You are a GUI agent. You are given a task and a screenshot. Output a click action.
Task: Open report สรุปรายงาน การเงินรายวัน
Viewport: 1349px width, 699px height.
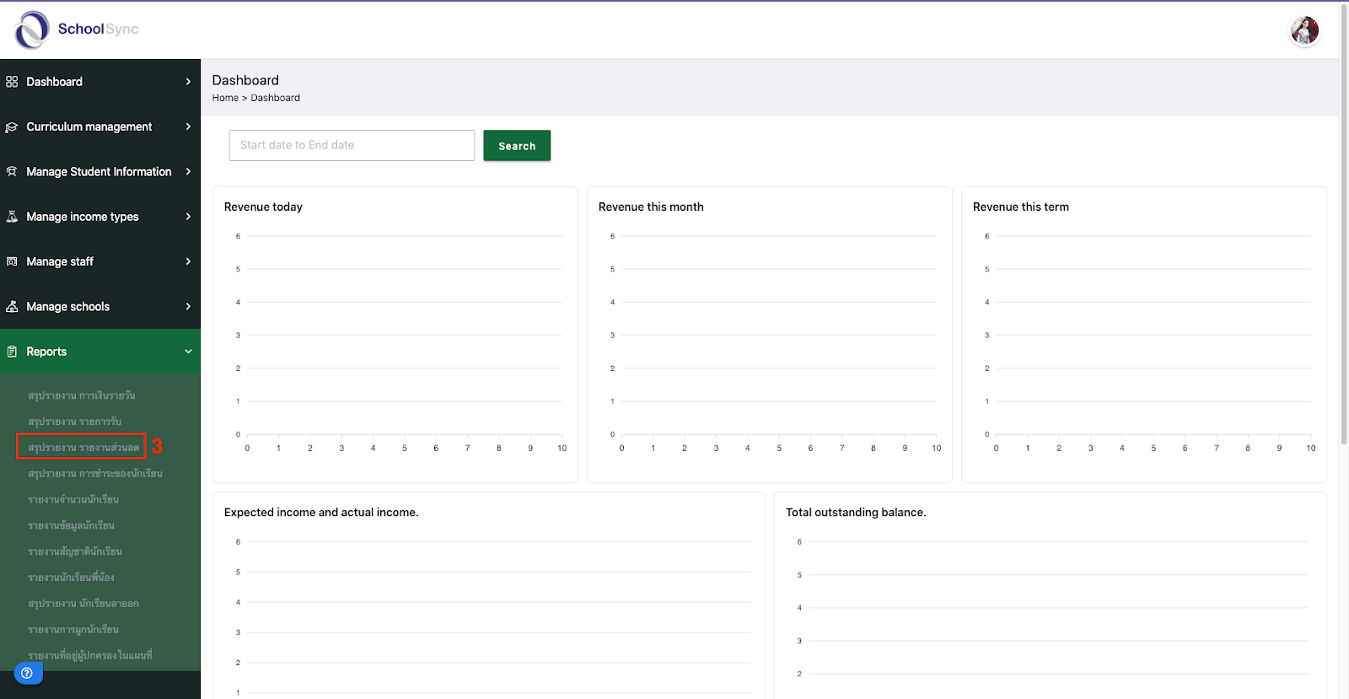point(82,395)
